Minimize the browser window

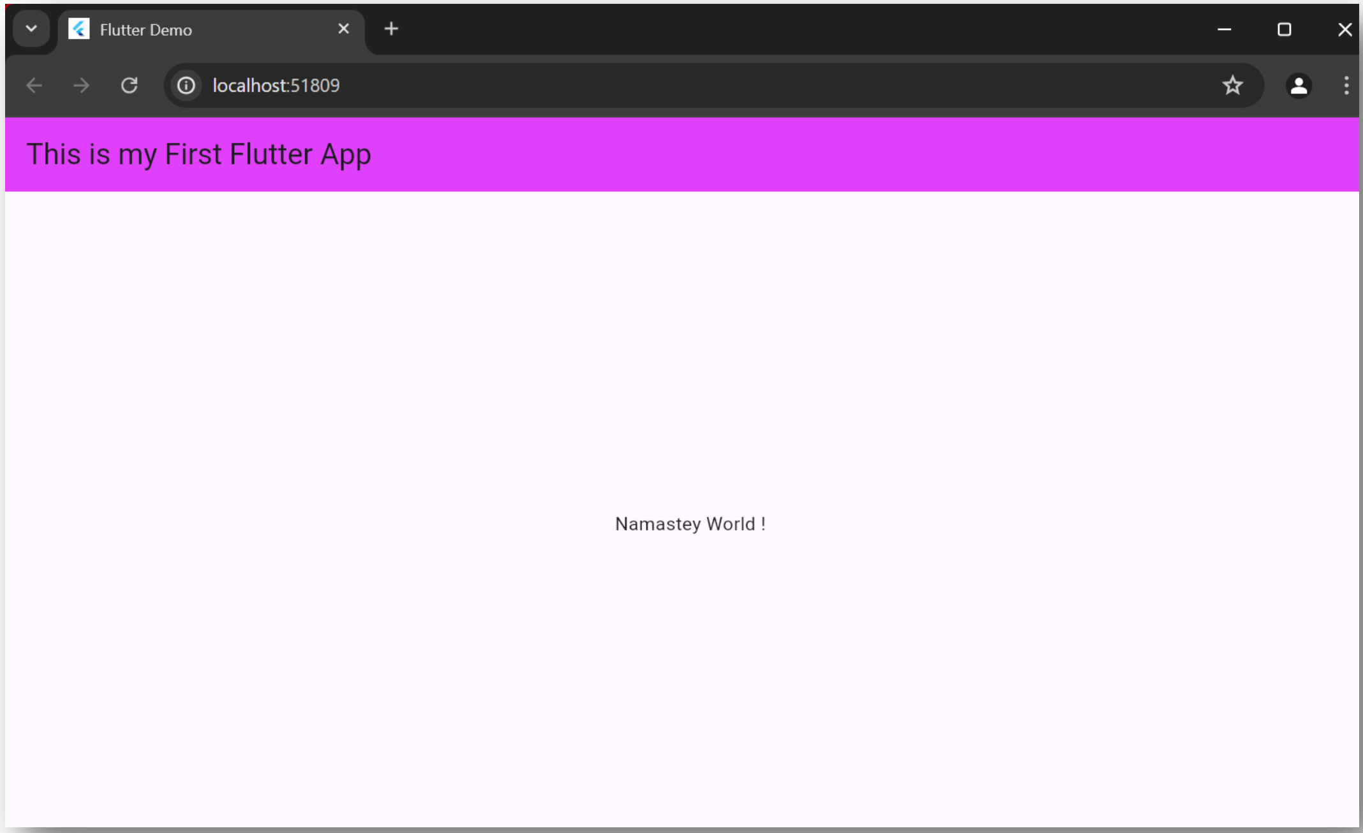click(x=1224, y=29)
